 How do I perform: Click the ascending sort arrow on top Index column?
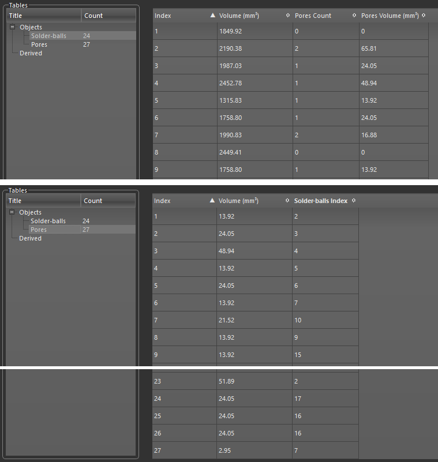[x=212, y=16]
